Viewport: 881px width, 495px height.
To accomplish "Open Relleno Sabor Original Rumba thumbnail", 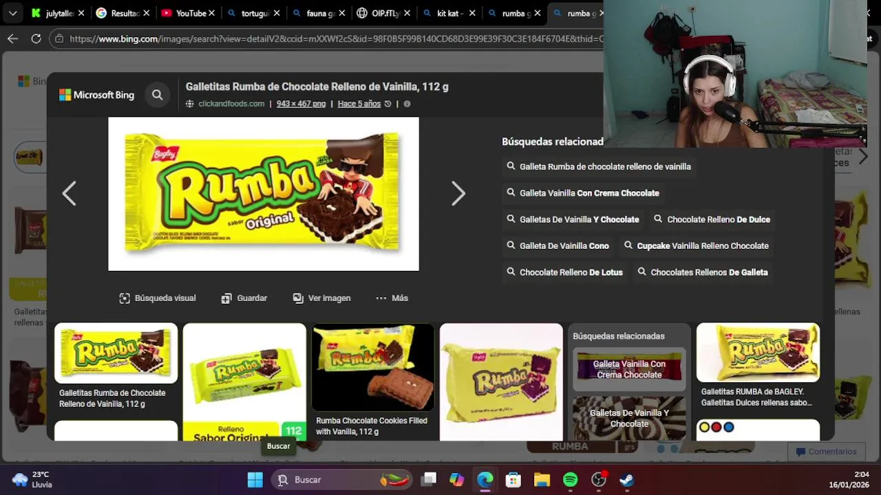I will (244, 382).
